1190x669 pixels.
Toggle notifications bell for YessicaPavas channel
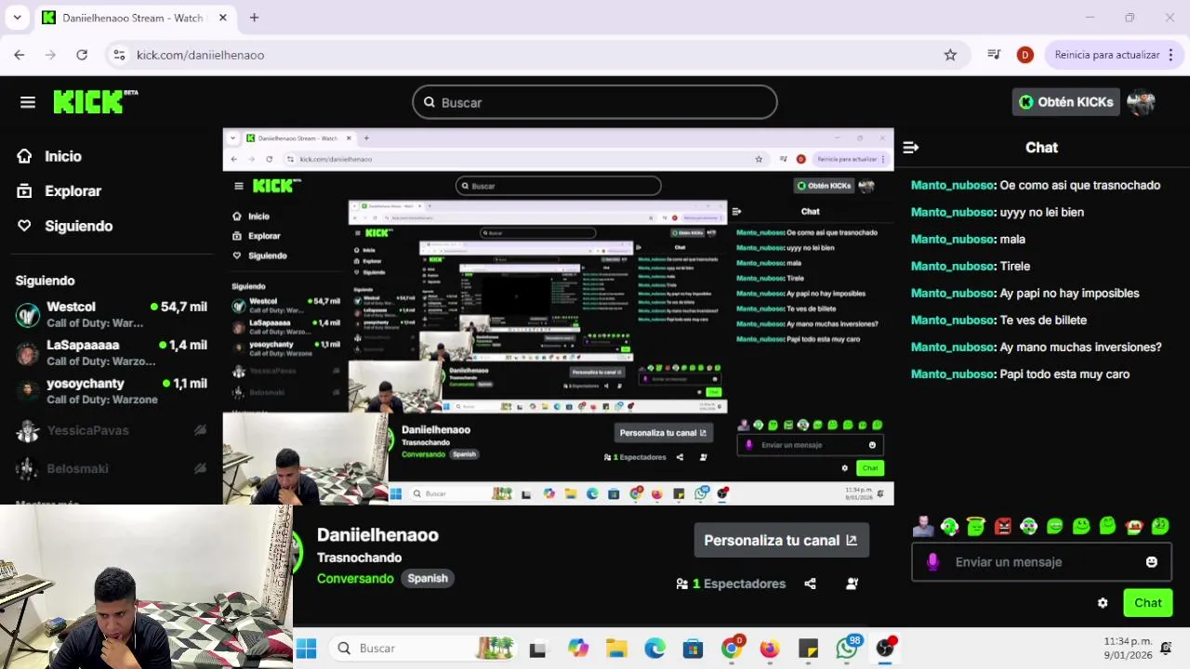pos(200,430)
